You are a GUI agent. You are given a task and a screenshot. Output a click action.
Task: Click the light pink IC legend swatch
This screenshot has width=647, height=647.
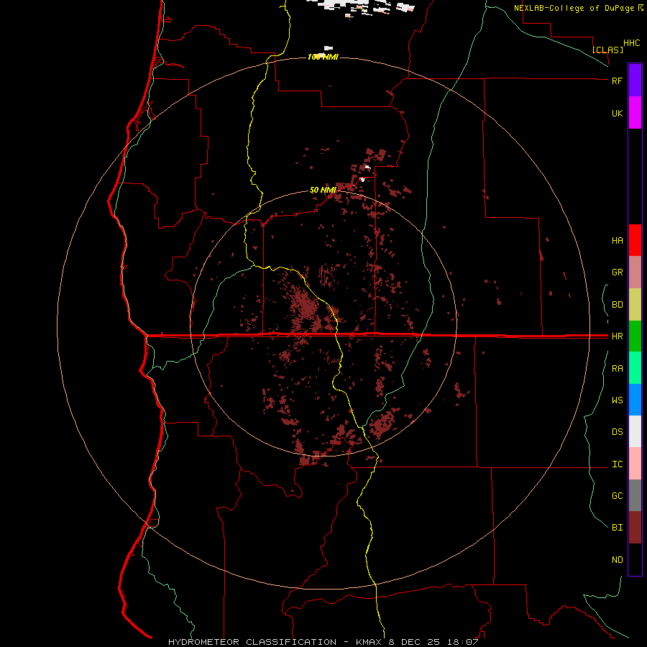635,464
